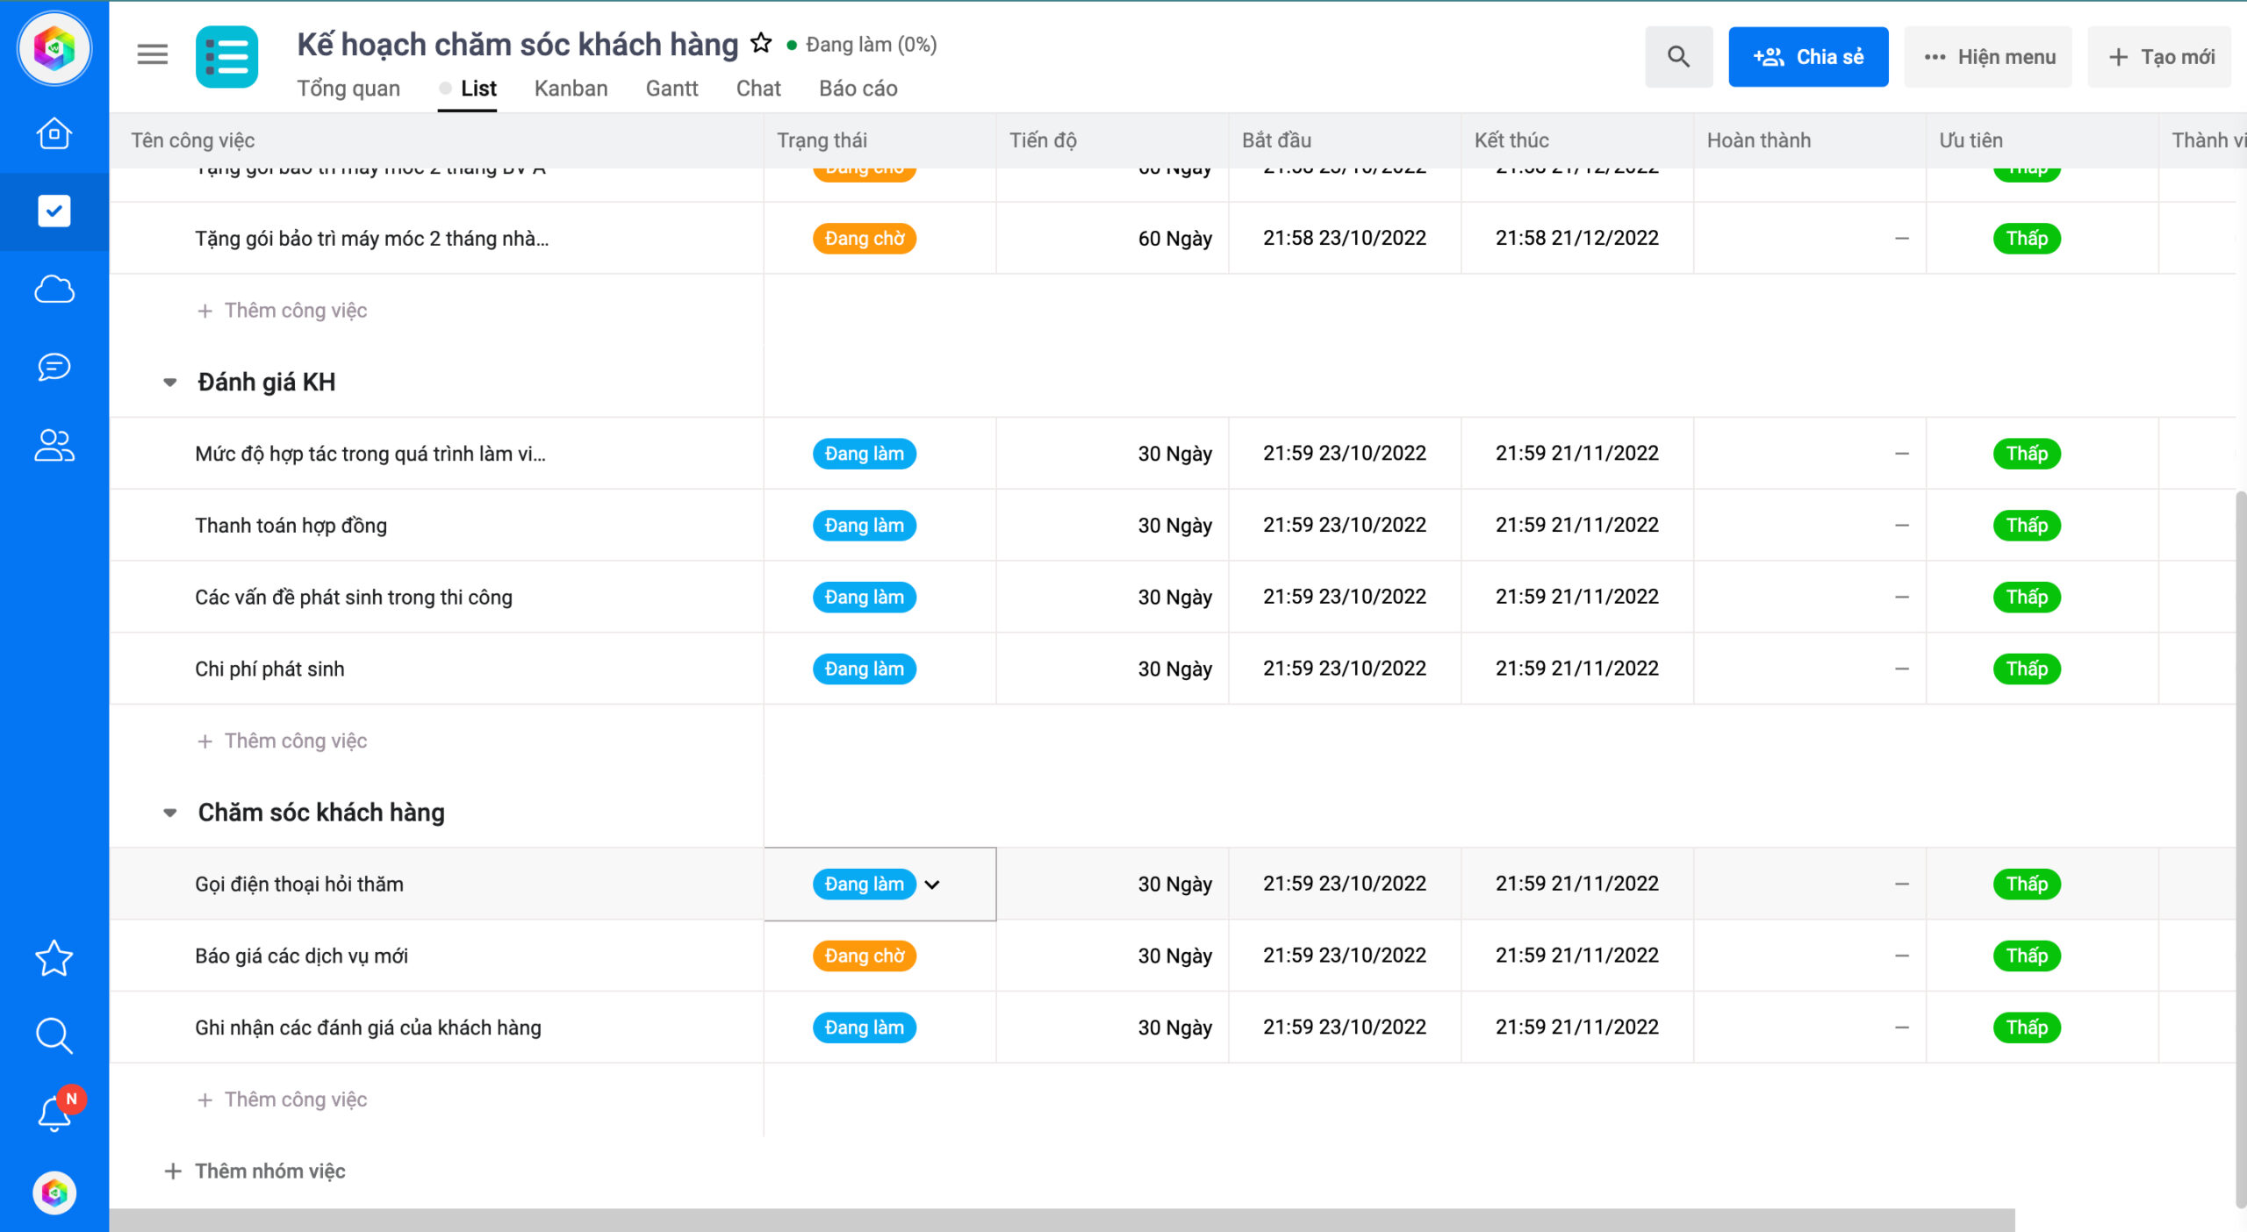Open the Hiện menu button
Image resolution: width=2247 pixels, height=1232 pixels.
pyautogui.click(x=1988, y=57)
